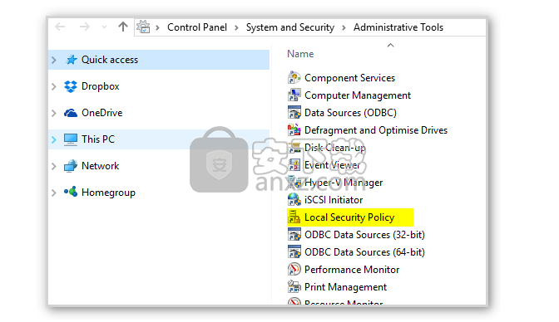Click the Dropbox icon in sidebar

point(71,86)
